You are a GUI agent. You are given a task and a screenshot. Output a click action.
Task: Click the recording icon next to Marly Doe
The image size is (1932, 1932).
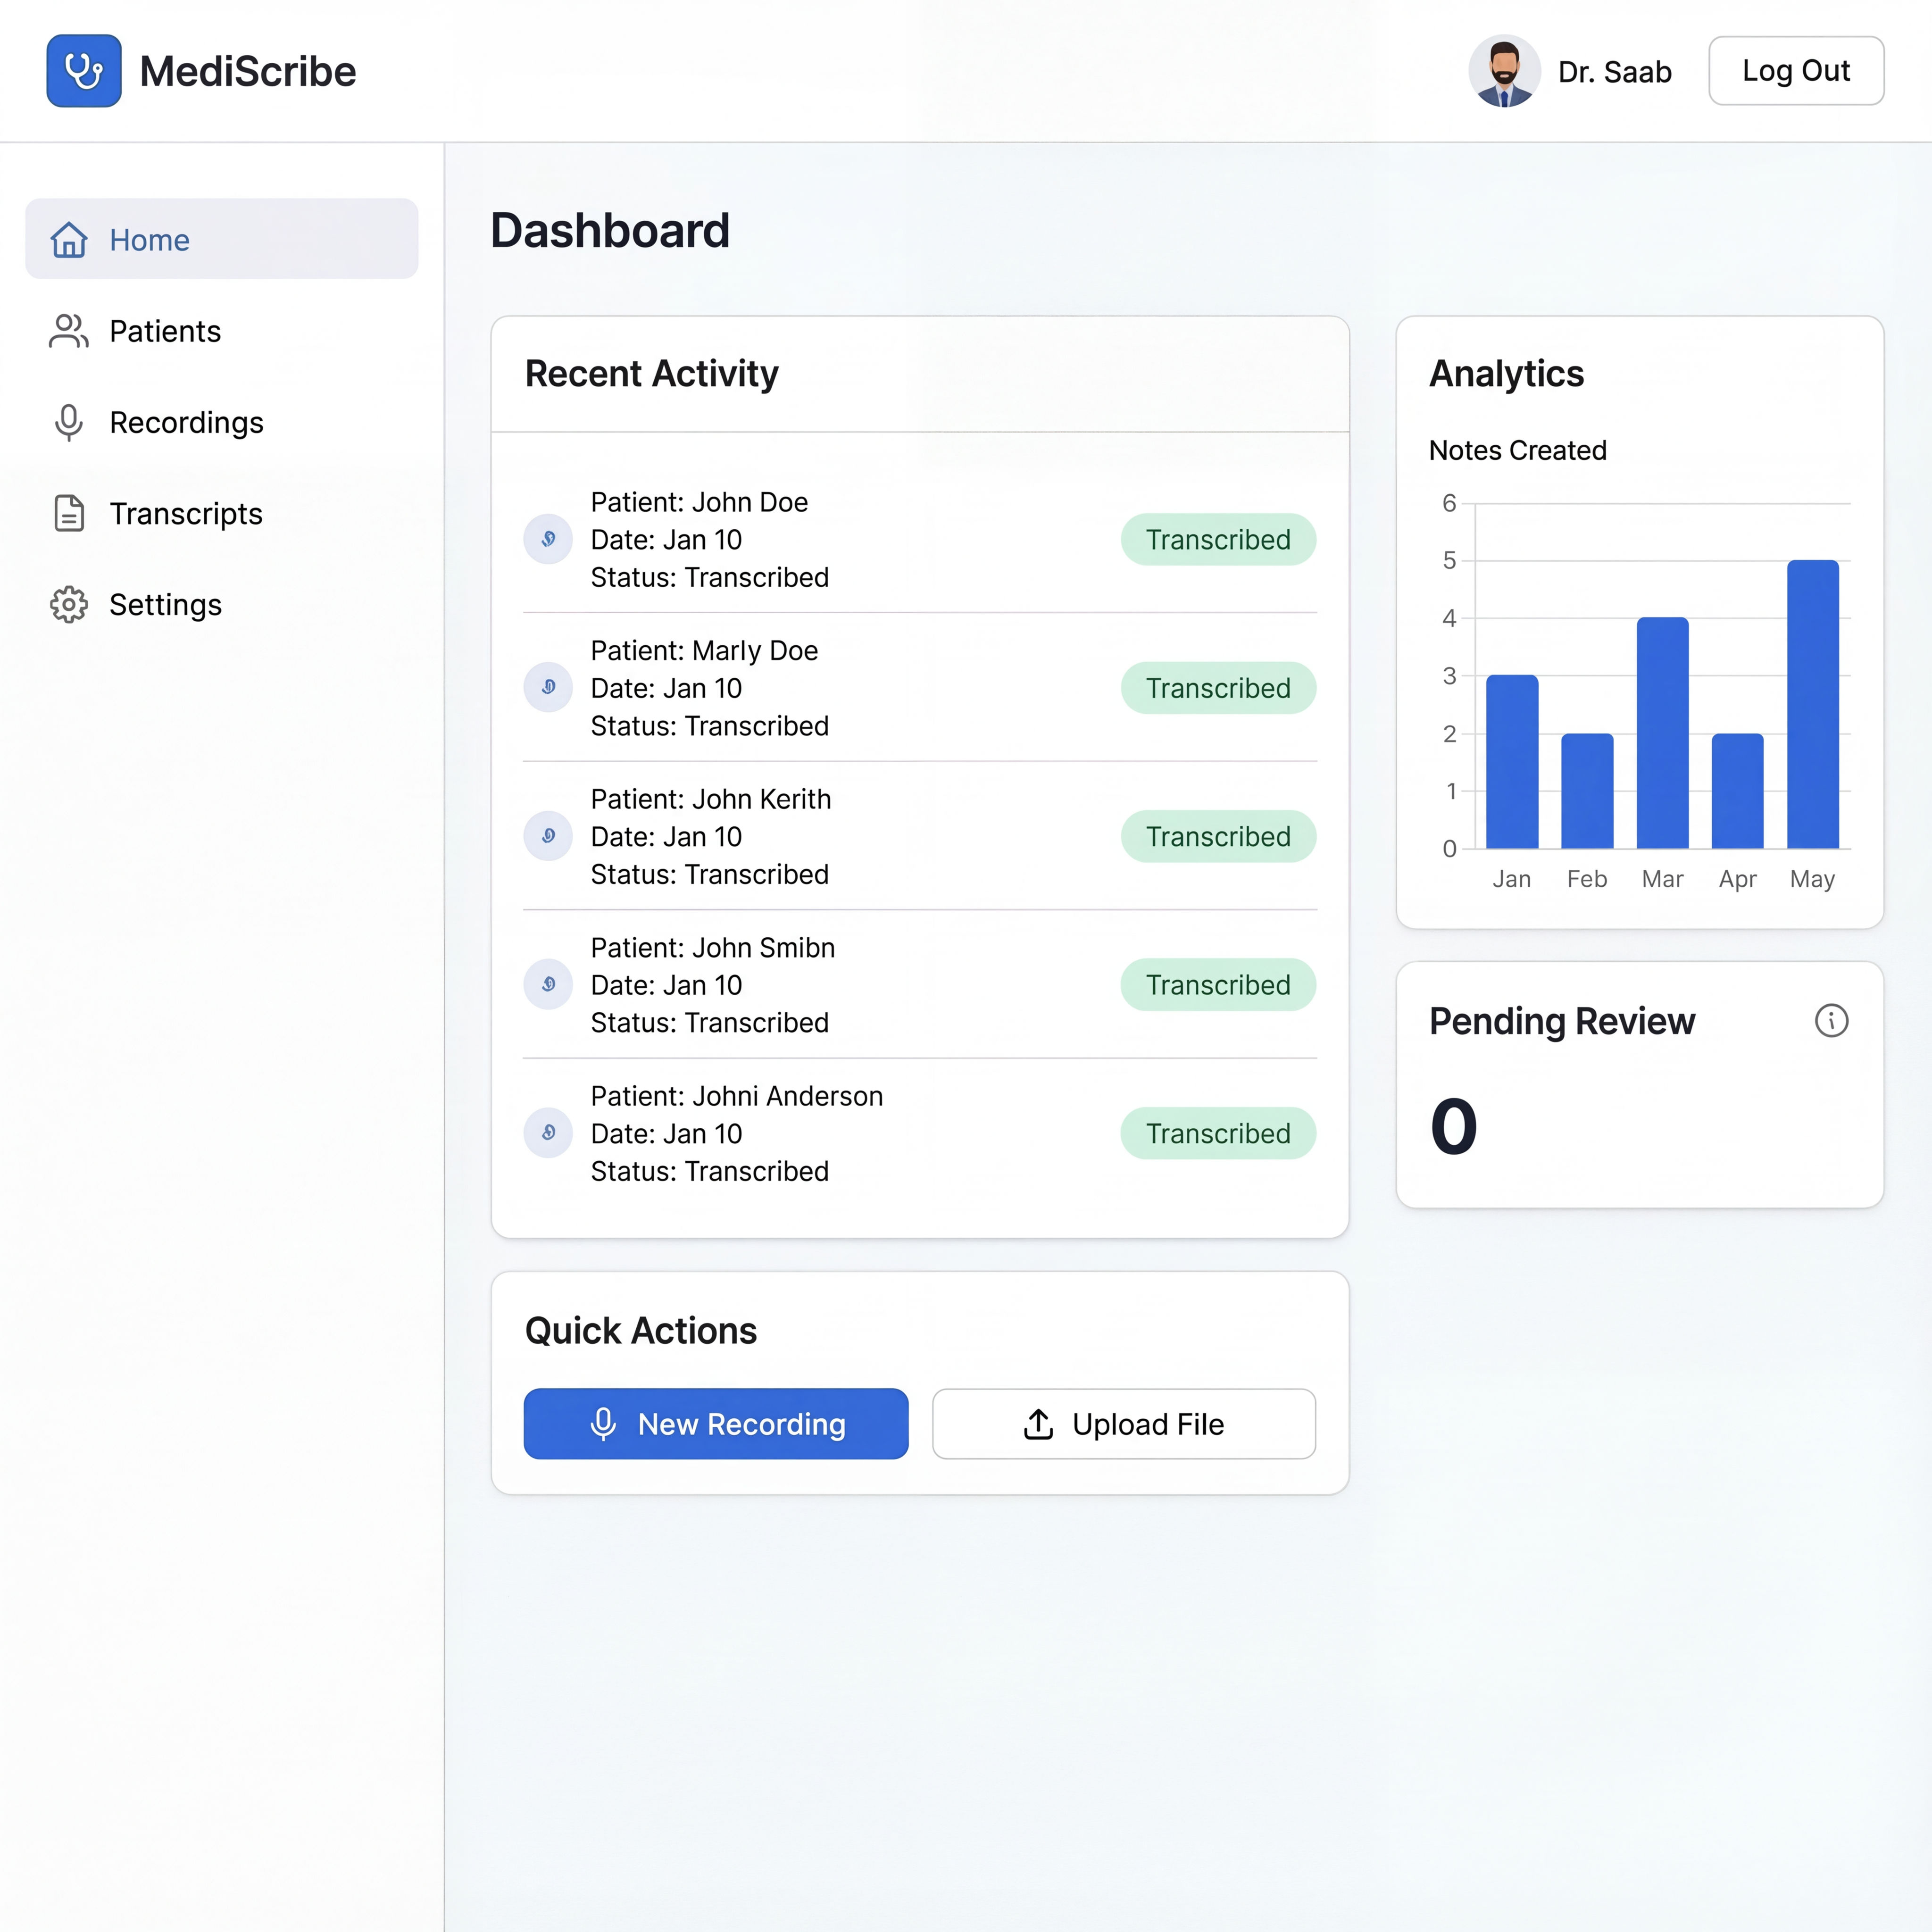[548, 687]
